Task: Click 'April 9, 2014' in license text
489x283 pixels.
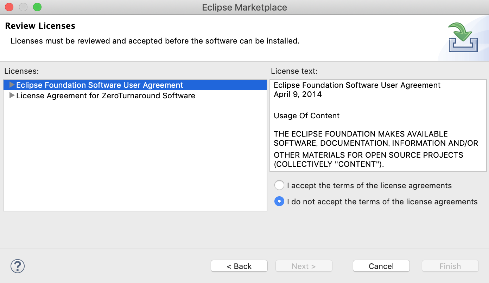Action: (298, 94)
